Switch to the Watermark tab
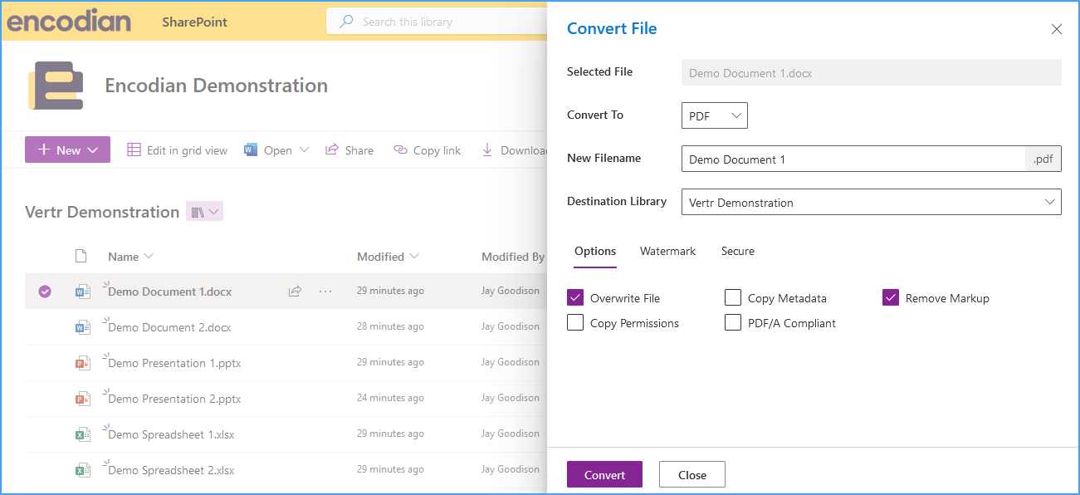The width and height of the screenshot is (1080, 495). coord(668,251)
